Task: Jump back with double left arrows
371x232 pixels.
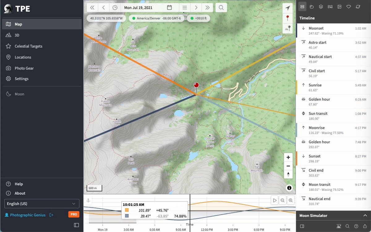Action: pos(92,7)
